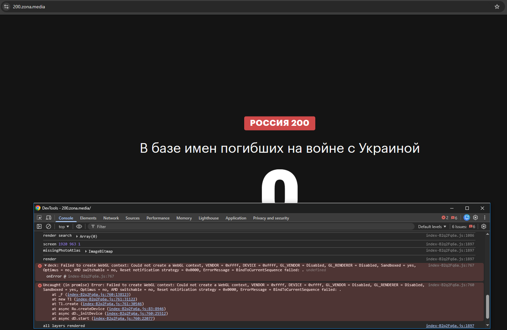Click the scrollbar up arrow in console
The image size is (507, 330).
coord(488,234)
